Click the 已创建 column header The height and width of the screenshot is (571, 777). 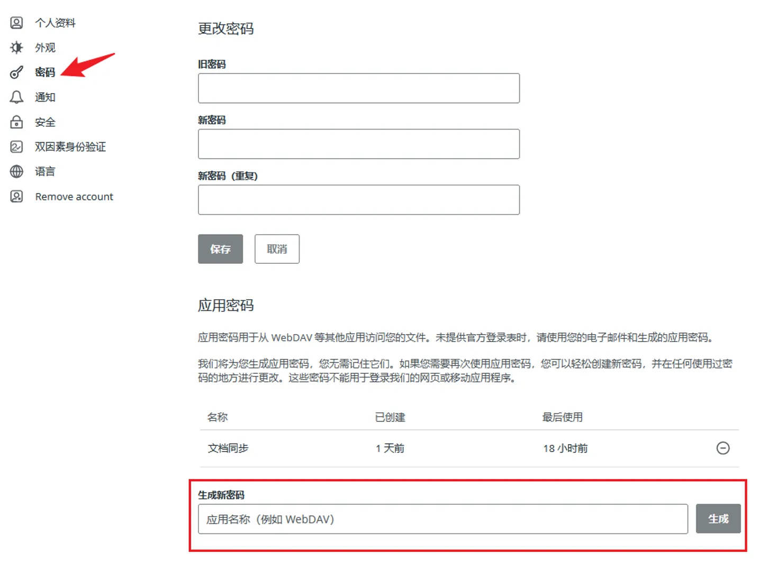pyautogui.click(x=390, y=417)
